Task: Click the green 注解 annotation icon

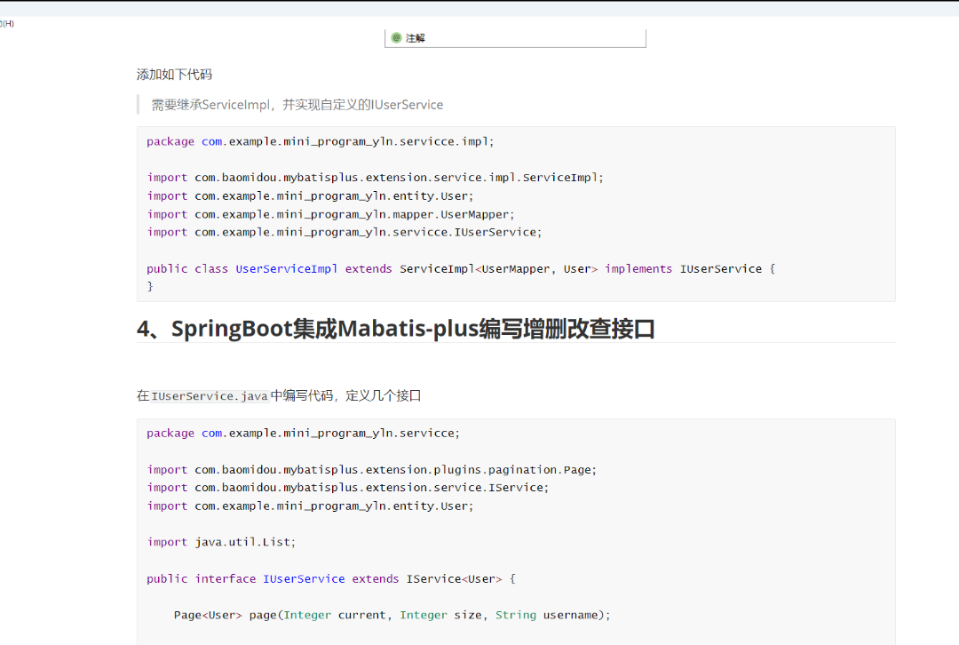Action: [x=396, y=38]
